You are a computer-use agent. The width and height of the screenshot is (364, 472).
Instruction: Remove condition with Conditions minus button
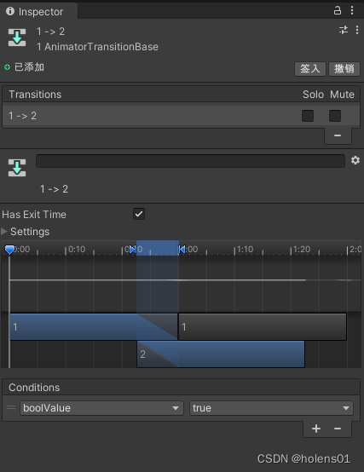point(338,429)
